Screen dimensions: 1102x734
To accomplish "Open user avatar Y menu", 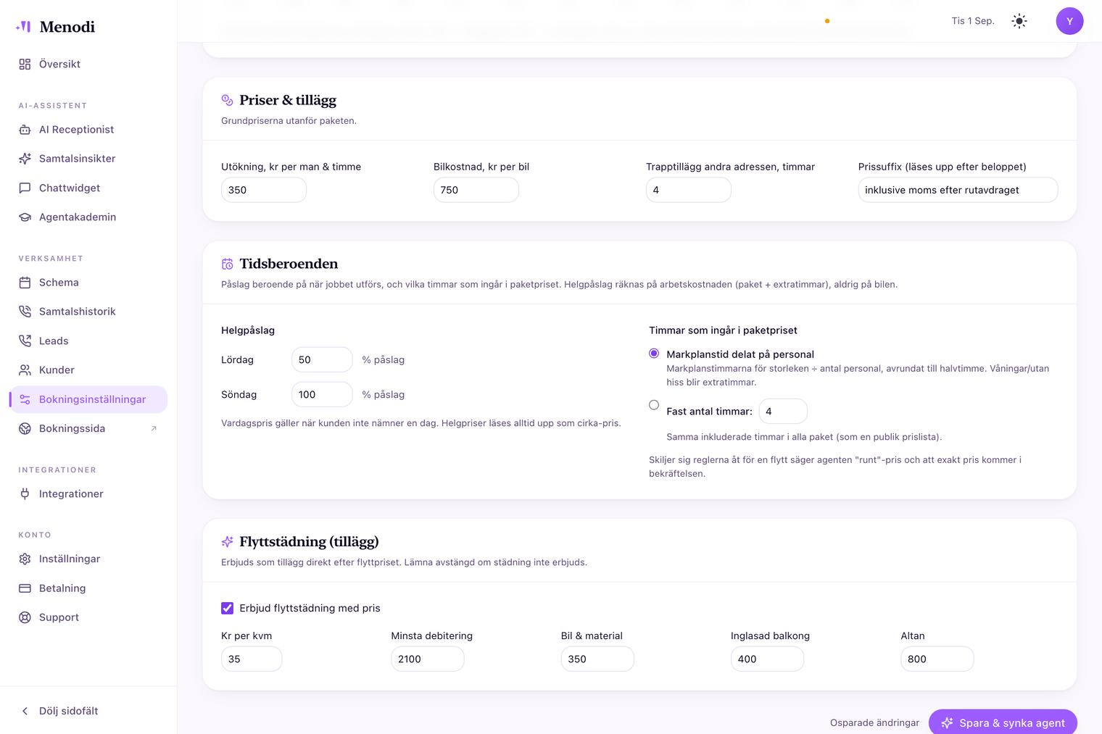I will coord(1069,21).
